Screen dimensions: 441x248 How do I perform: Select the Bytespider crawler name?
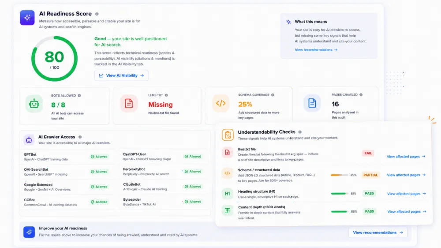(132, 199)
